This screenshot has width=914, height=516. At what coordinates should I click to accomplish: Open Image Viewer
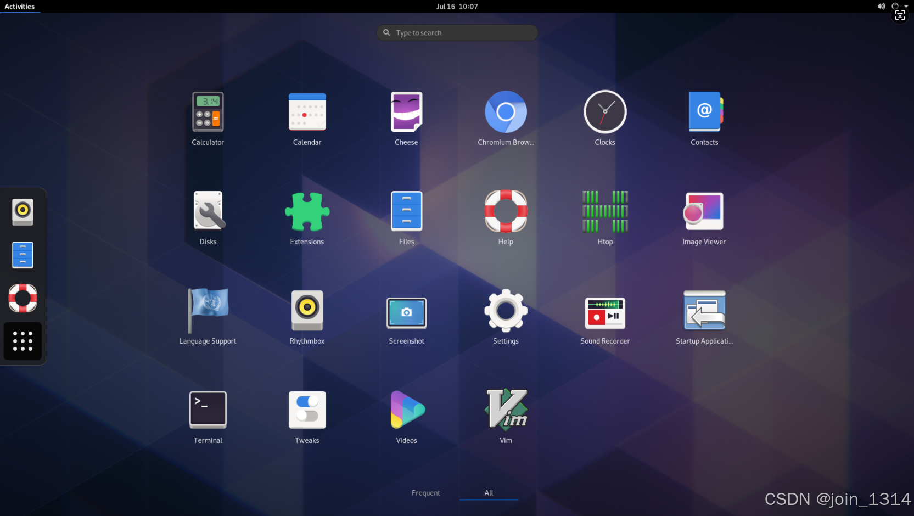click(704, 211)
